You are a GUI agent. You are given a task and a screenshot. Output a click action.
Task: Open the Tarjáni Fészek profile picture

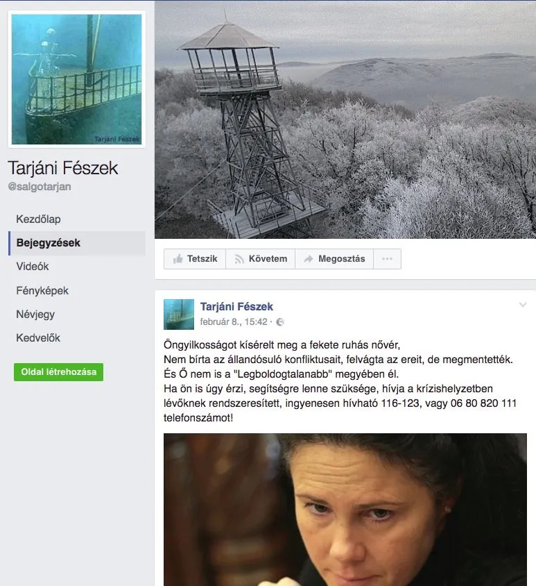76,79
